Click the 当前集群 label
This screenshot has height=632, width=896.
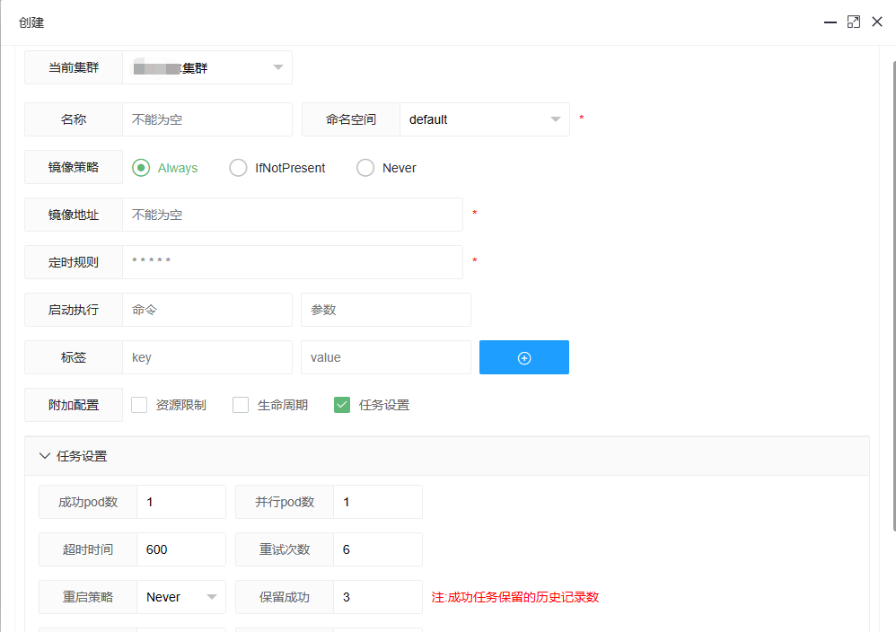pos(74,67)
